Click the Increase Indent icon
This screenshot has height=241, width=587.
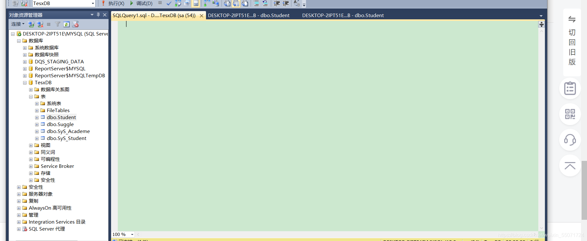coord(285,3)
